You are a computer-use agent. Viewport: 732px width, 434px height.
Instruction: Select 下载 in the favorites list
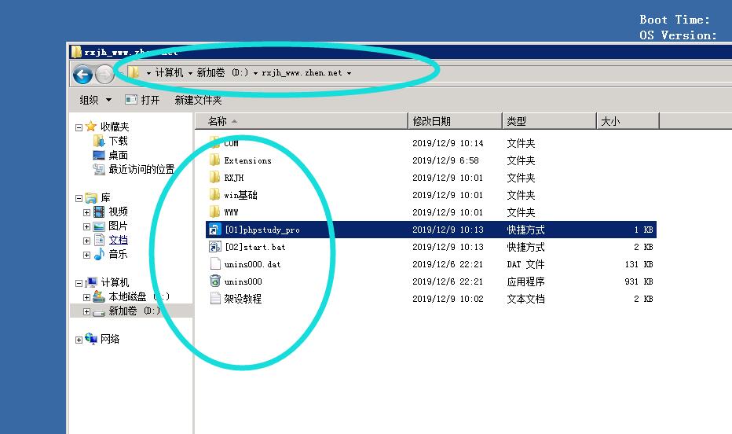pos(118,141)
